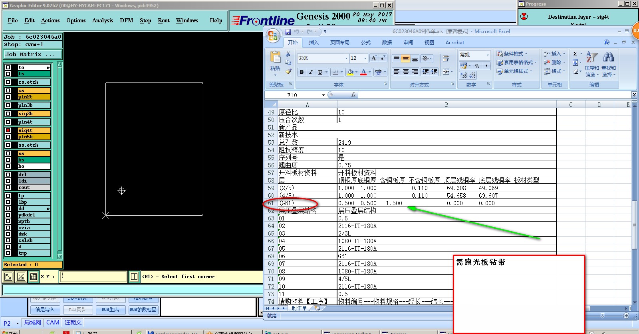Click the Excel Help question mark icon

coord(607,42)
